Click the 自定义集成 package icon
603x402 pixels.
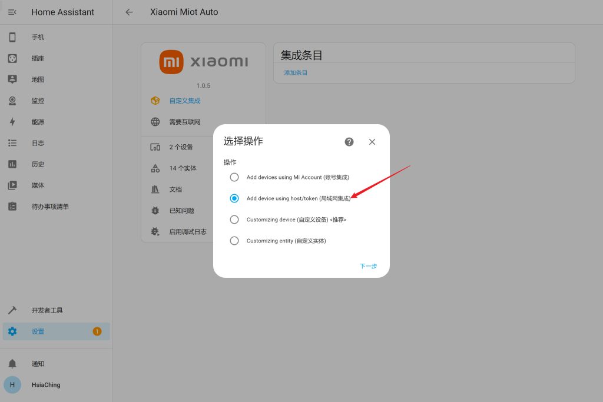pyautogui.click(x=155, y=101)
